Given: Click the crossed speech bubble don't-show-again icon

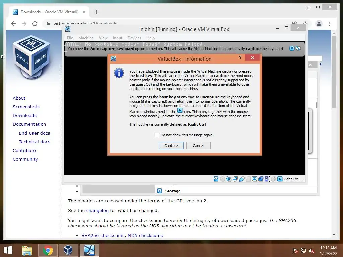Looking at the screenshot, I should 298,48.
